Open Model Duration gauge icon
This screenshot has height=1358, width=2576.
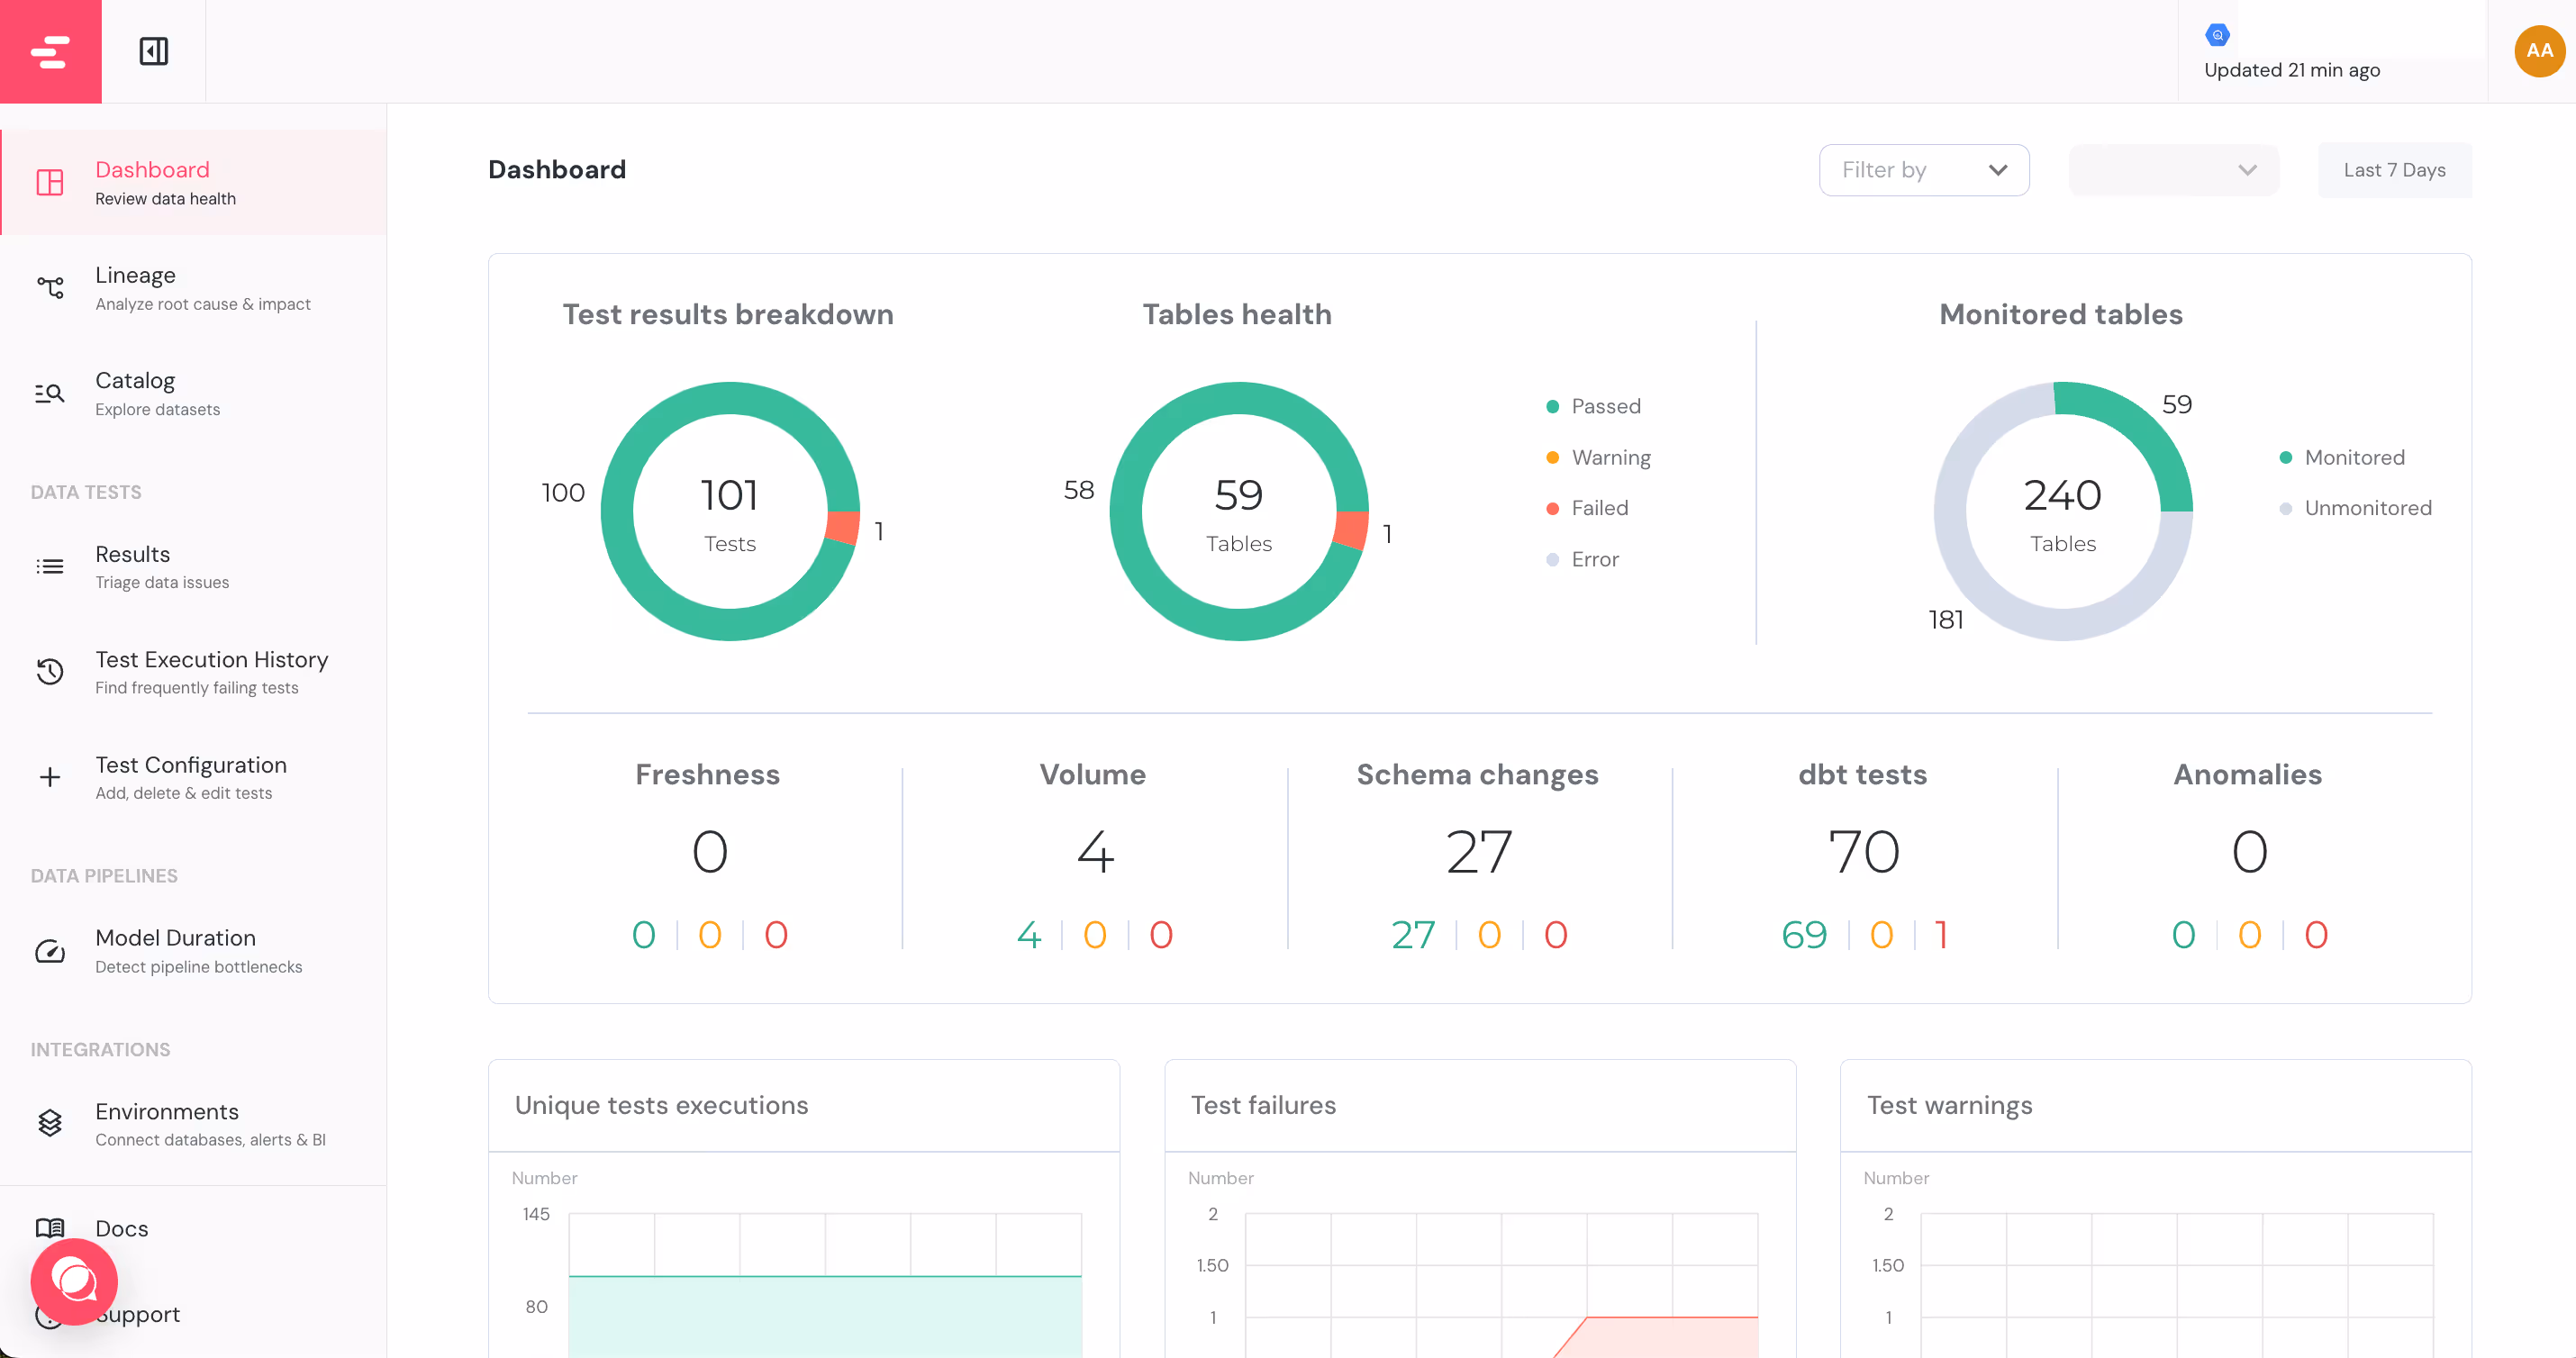[x=49, y=951]
